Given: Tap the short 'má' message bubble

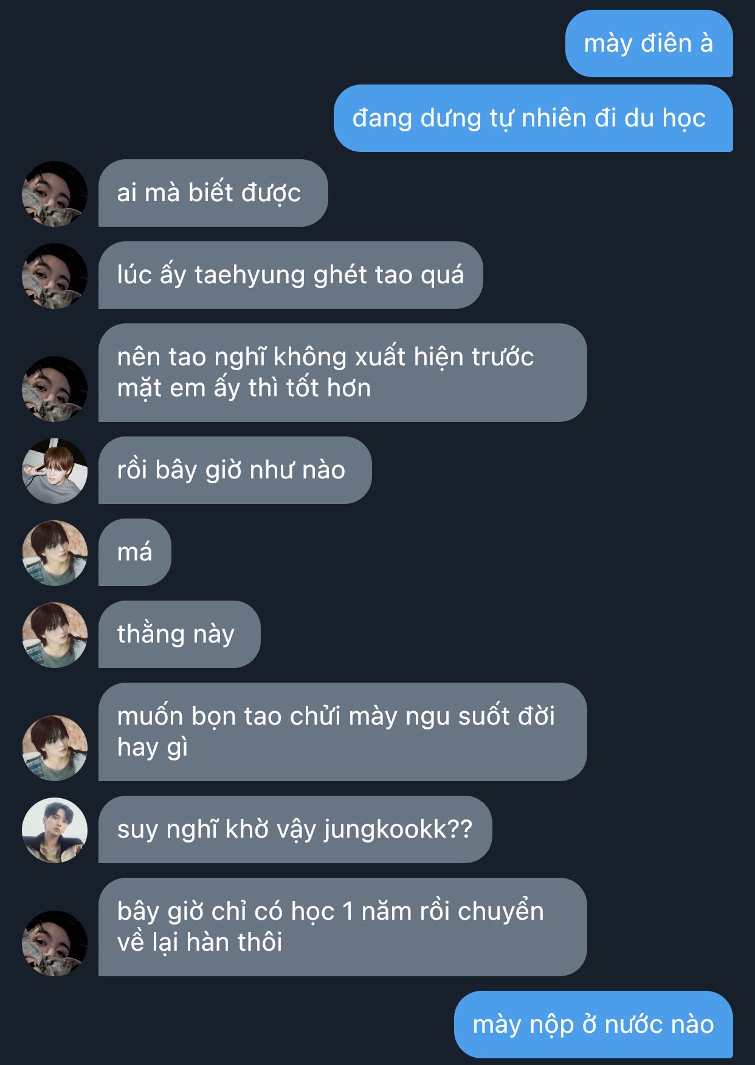Looking at the screenshot, I should [135, 553].
